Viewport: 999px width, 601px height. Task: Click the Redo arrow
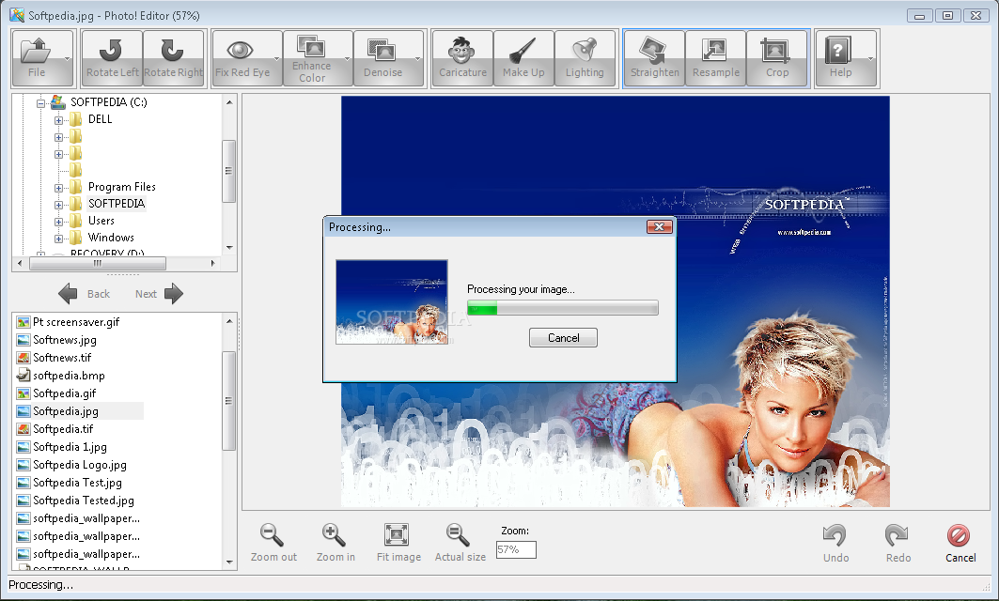point(898,534)
